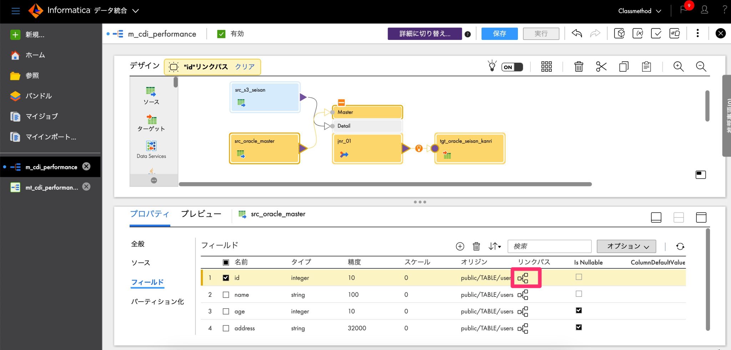Click the undo arrow icon in the top toolbar
The height and width of the screenshot is (350, 731).
click(x=577, y=33)
